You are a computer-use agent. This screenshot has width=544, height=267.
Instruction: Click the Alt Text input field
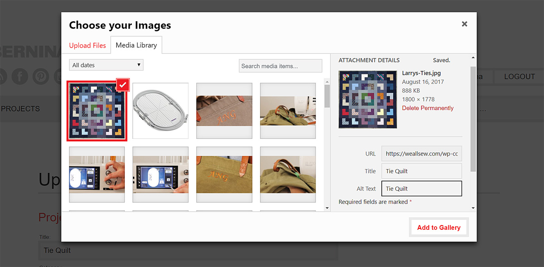(422, 189)
